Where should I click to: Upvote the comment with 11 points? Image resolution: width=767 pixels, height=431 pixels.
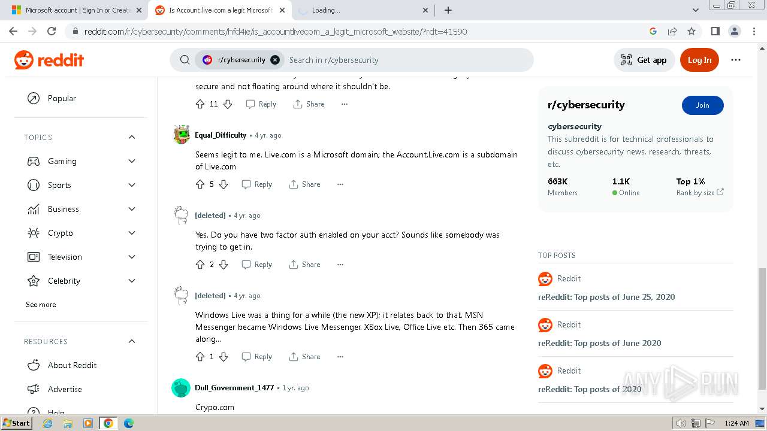pos(200,104)
